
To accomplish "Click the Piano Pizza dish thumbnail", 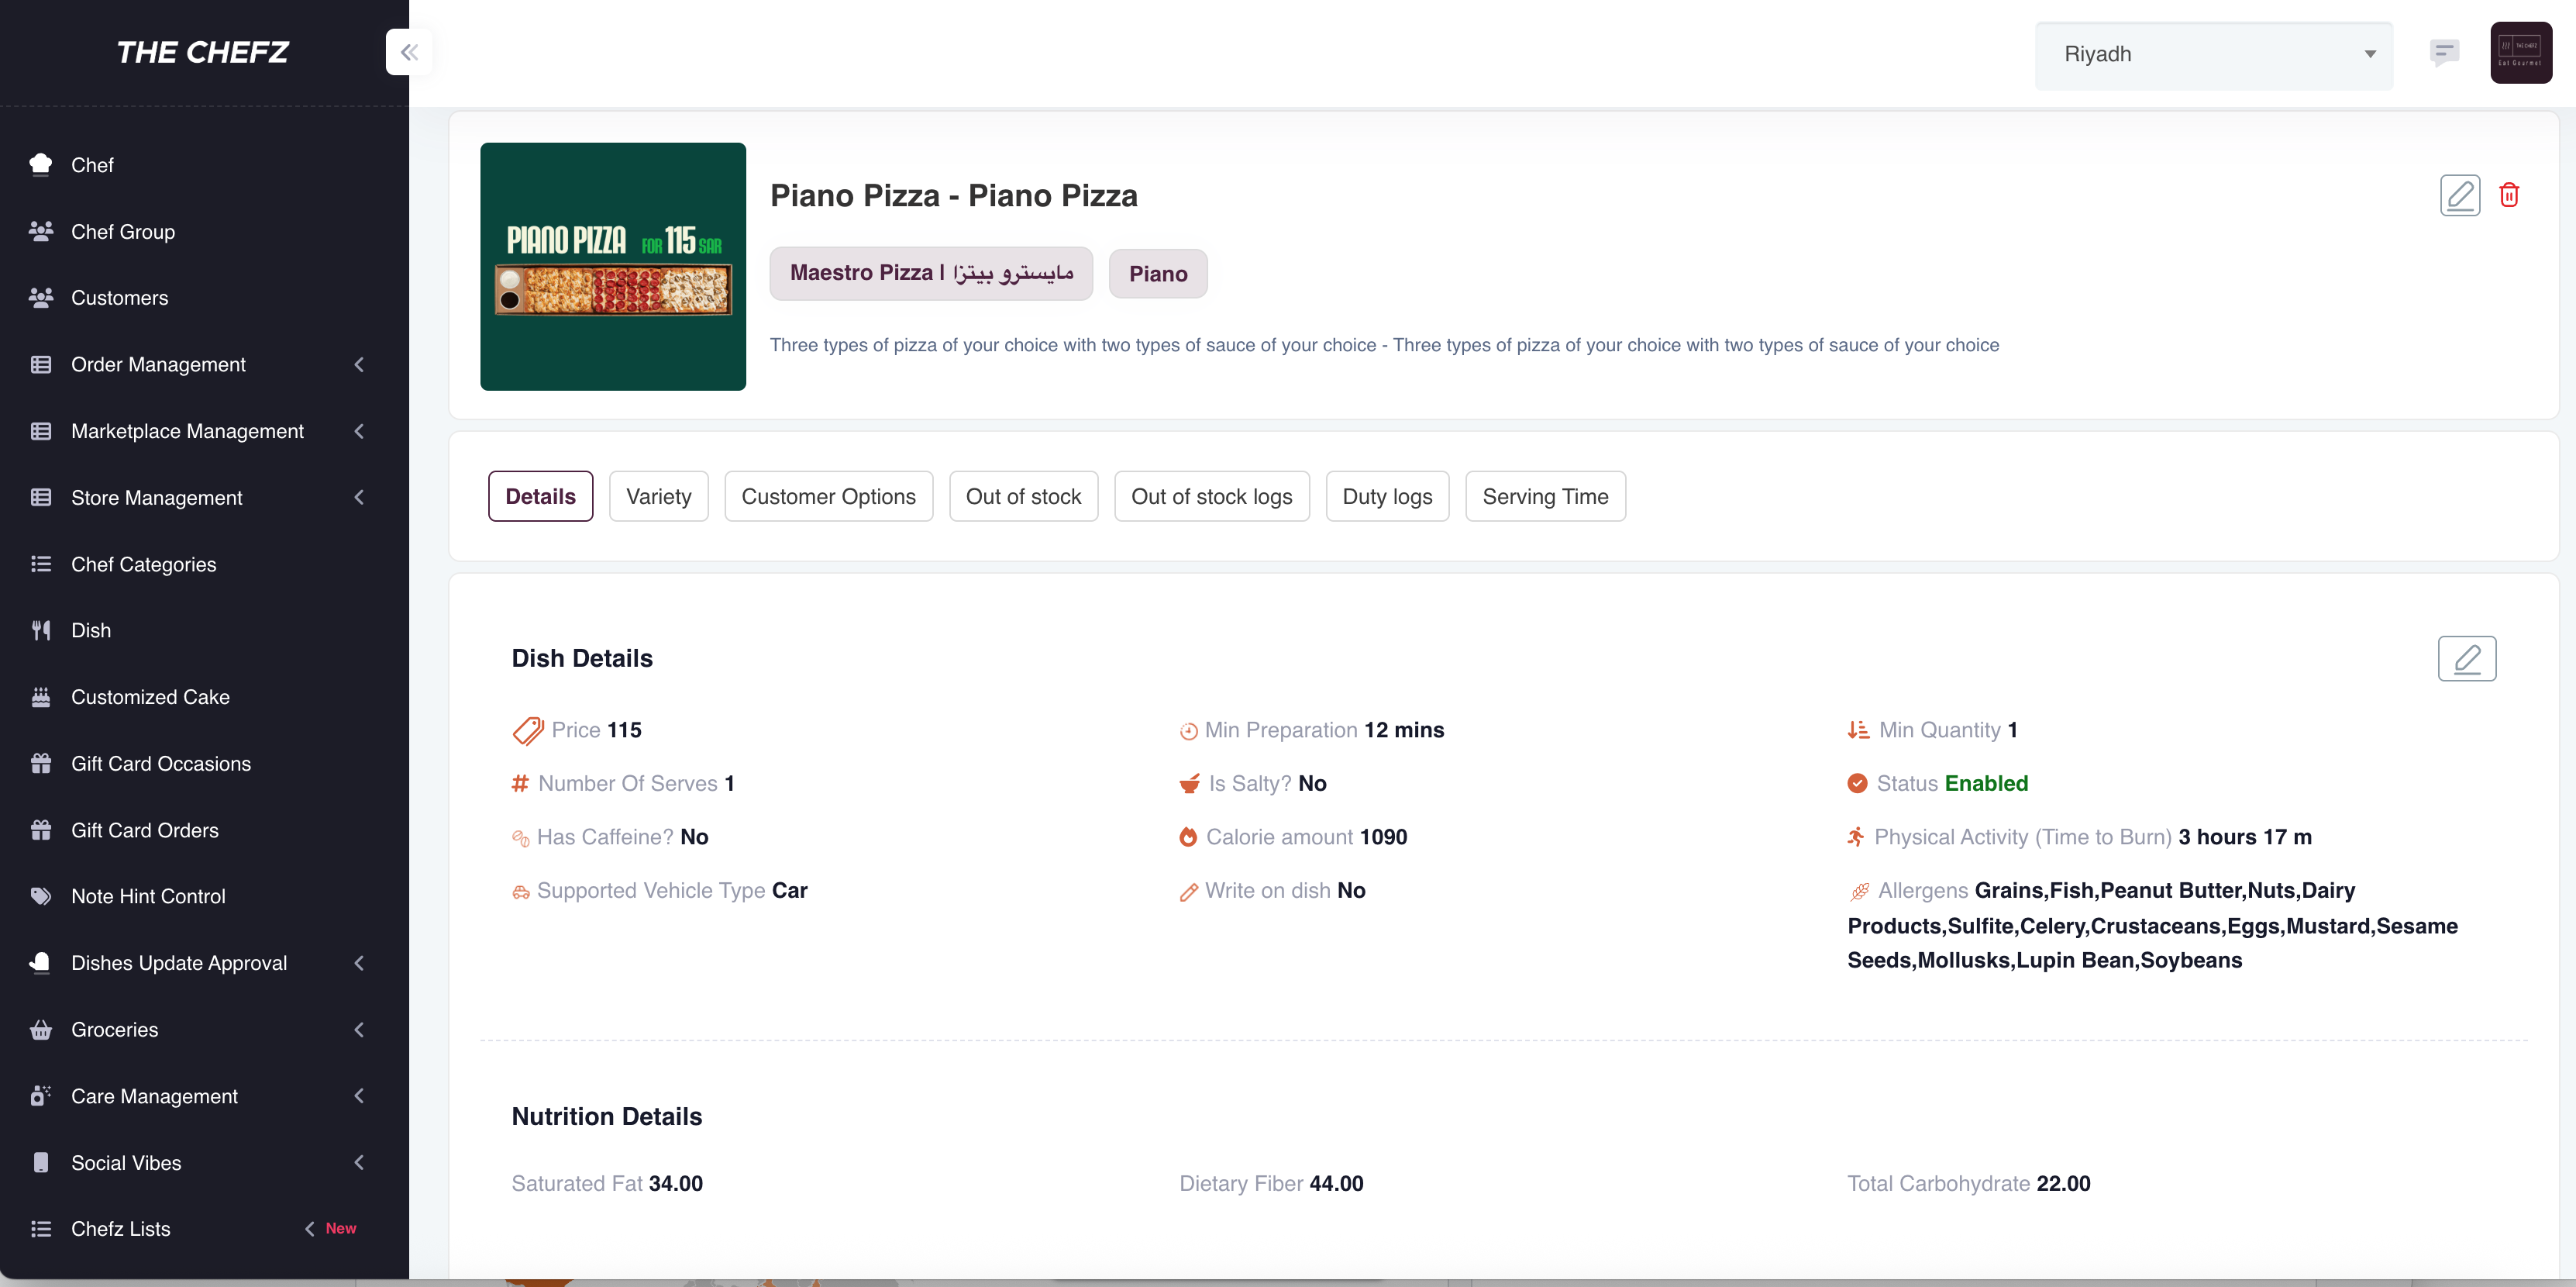I will pos(613,266).
